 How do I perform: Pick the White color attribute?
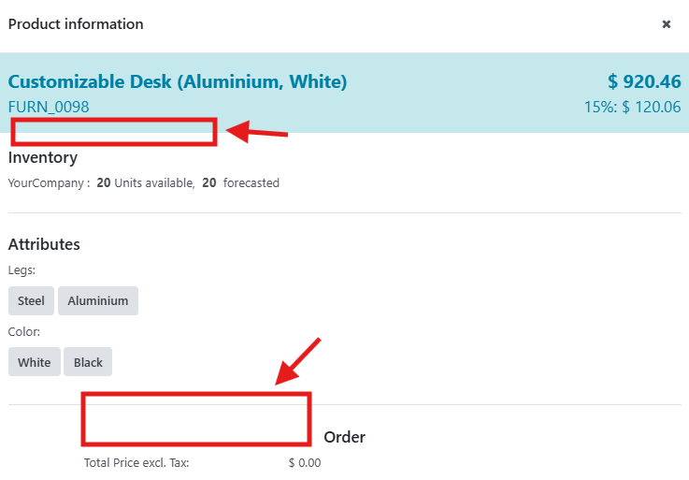[35, 362]
